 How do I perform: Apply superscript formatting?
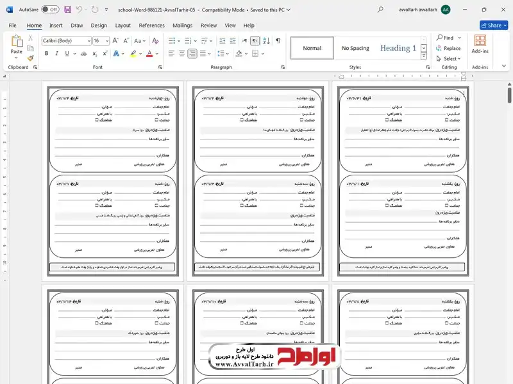(x=105, y=54)
